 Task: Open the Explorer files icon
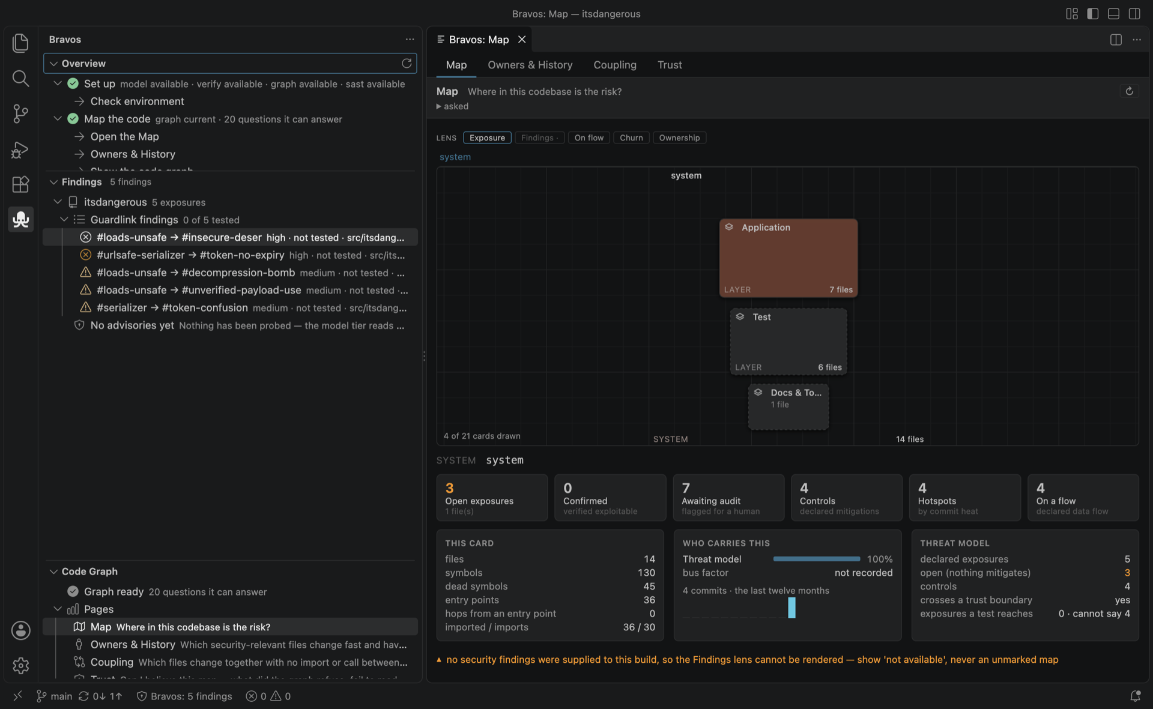(20, 43)
